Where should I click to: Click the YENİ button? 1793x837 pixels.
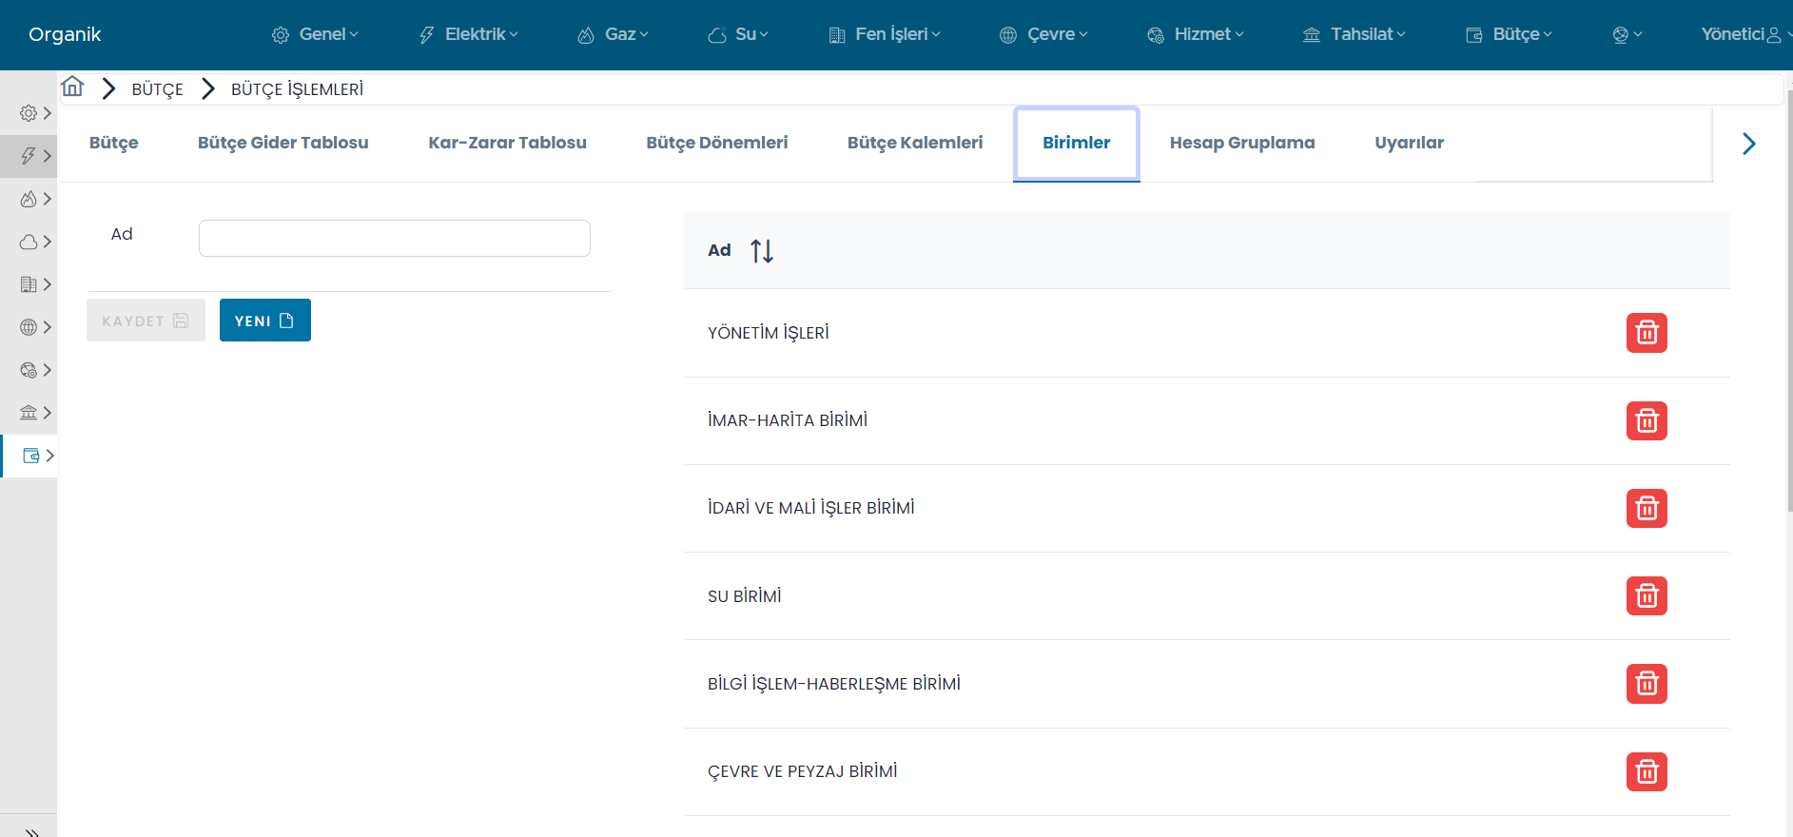264,321
